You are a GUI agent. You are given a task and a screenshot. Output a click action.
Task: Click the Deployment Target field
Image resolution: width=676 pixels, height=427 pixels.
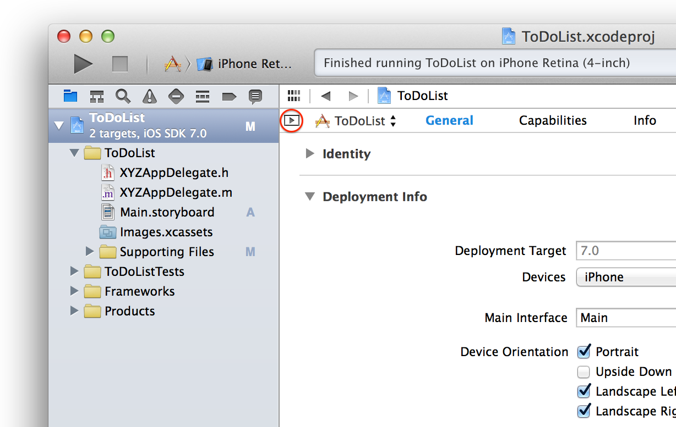tap(626, 251)
